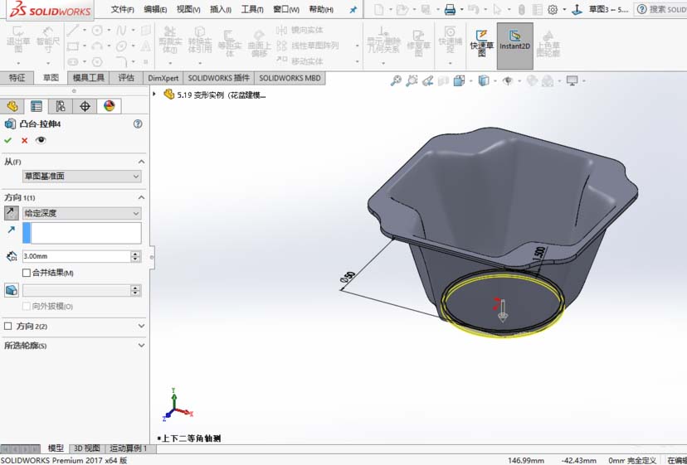The height and width of the screenshot is (465, 687).
Task: Open the 编辑(E) menu
Action: (155, 9)
